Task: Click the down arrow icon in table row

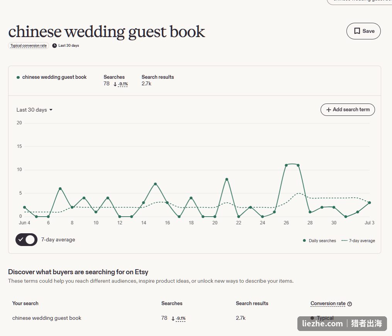Action: click(173, 319)
